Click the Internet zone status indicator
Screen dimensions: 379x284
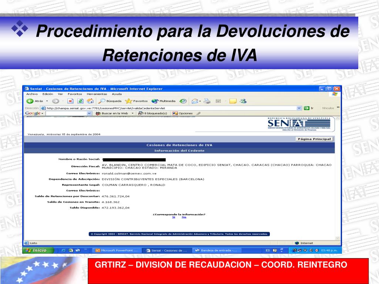pyautogui.click(x=304, y=243)
